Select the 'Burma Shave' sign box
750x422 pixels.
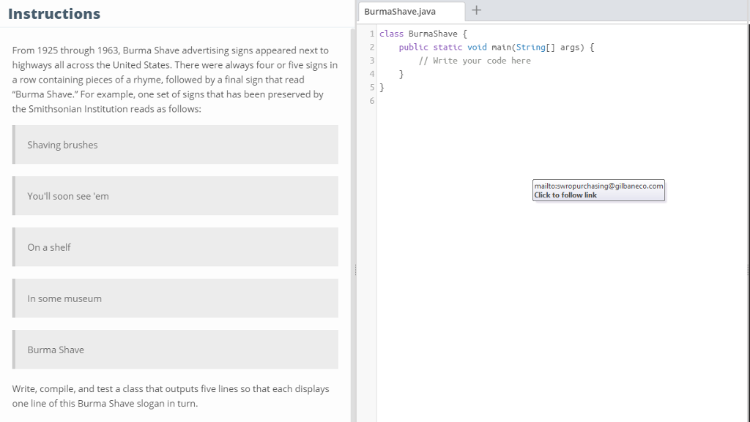click(174, 349)
